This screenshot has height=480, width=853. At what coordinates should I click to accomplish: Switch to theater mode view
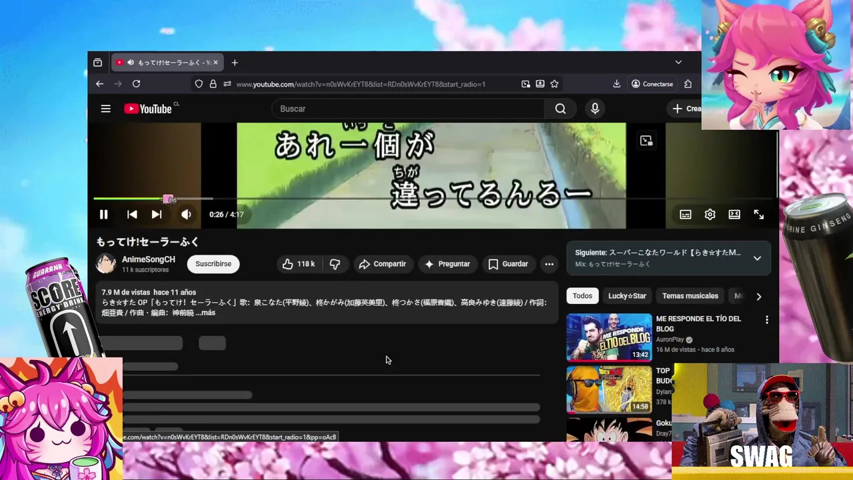tap(734, 215)
